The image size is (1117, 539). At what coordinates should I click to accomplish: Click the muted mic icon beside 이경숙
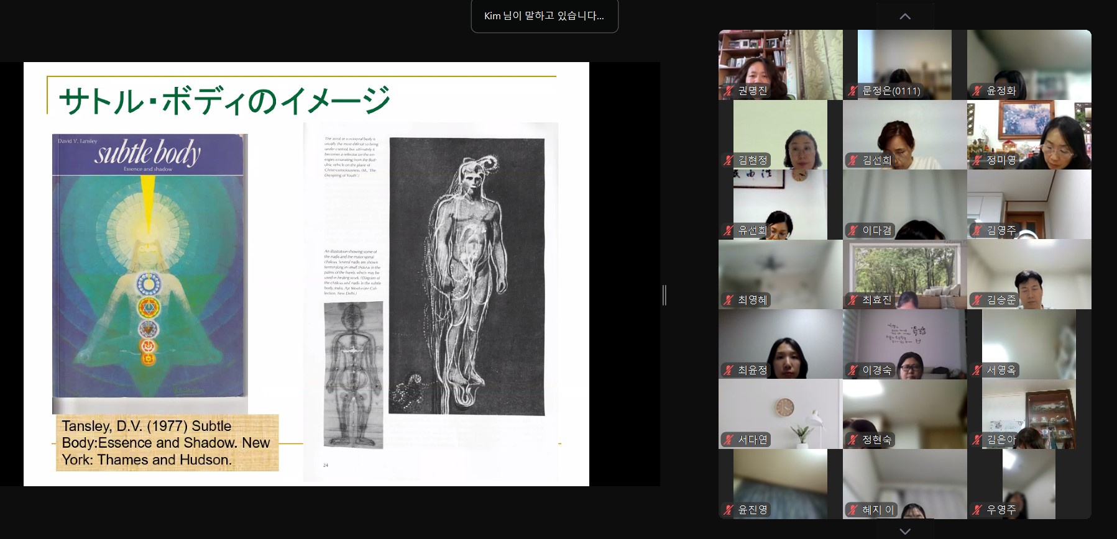(853, 370)
